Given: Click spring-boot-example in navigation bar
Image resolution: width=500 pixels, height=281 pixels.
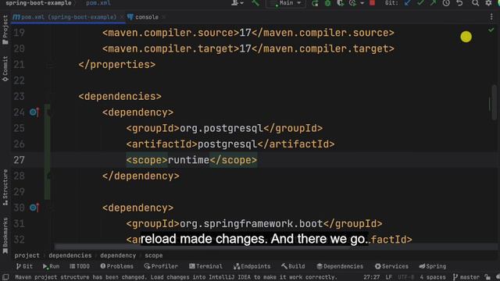Looking at the screenshot, I should [x=38, y=3].
